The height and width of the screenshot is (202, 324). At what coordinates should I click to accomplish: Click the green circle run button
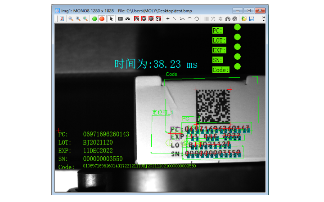pyautogui.click(x=94, y=19)
